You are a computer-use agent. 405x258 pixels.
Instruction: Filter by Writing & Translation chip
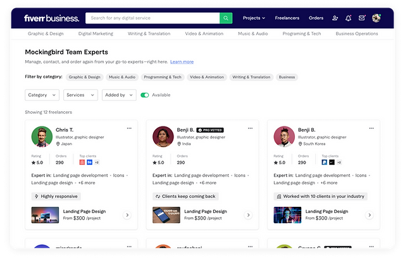point(251,77)
